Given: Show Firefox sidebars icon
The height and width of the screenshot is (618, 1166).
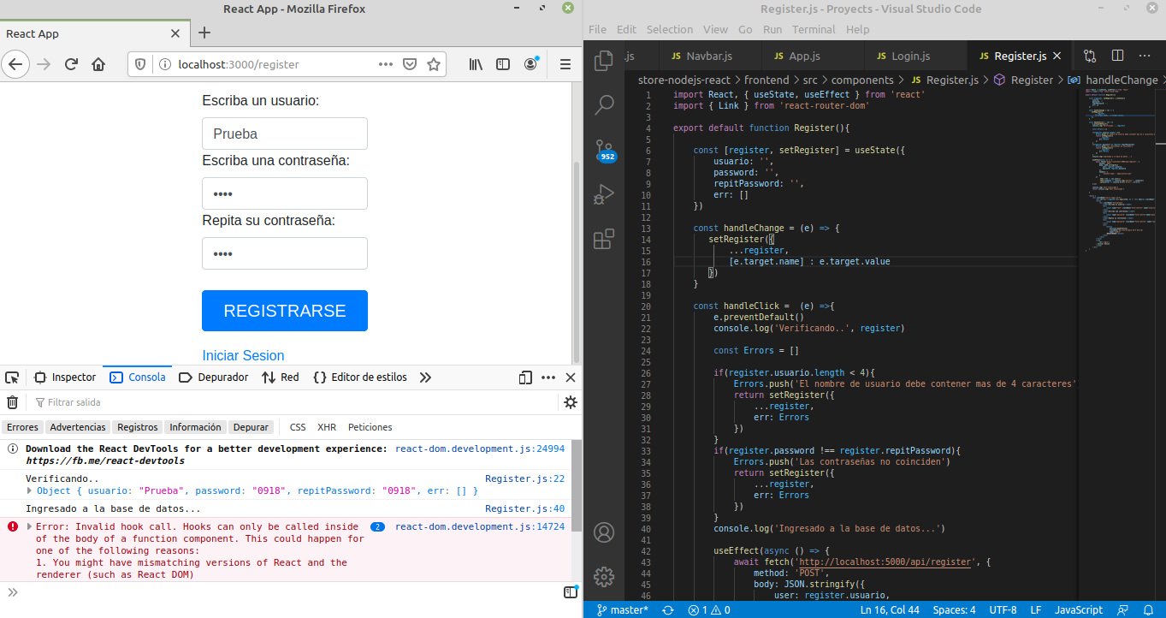Looking at the screenshot, I should 504,64.
